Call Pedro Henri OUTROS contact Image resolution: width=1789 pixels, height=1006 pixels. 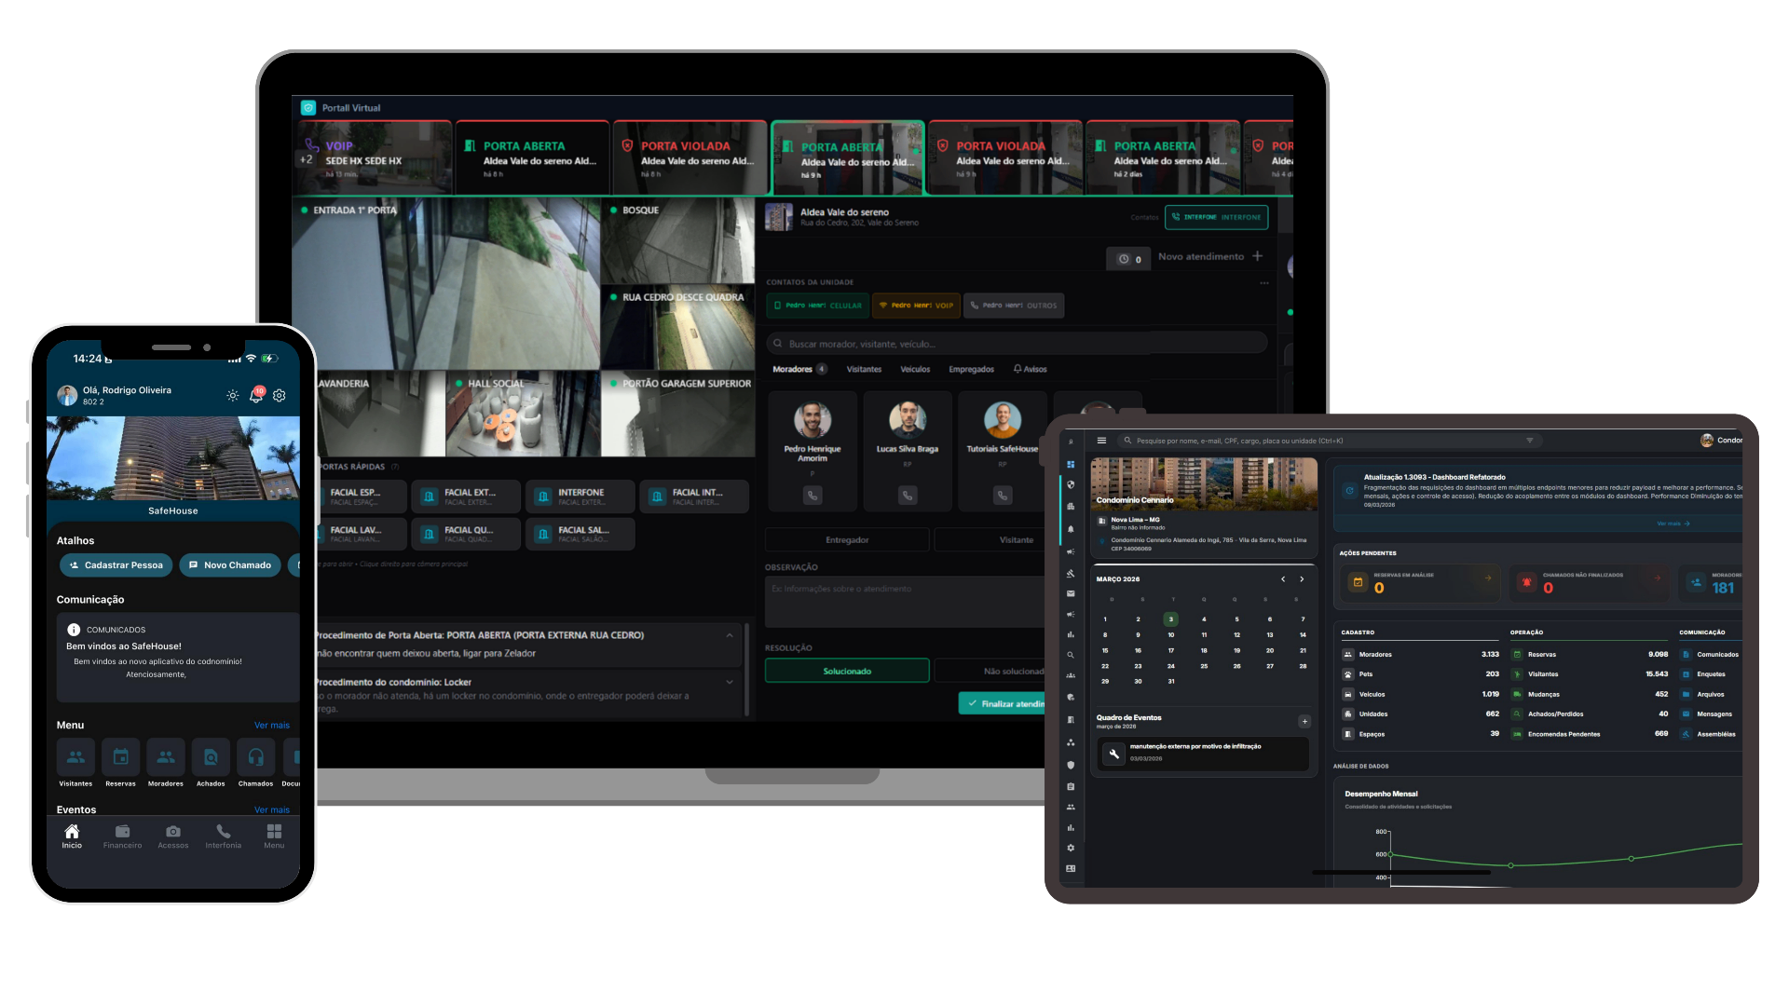[x=1014, y=306]
